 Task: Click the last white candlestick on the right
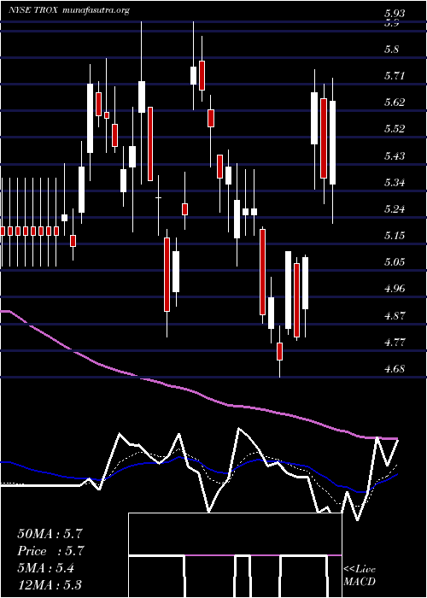[332, 143]
